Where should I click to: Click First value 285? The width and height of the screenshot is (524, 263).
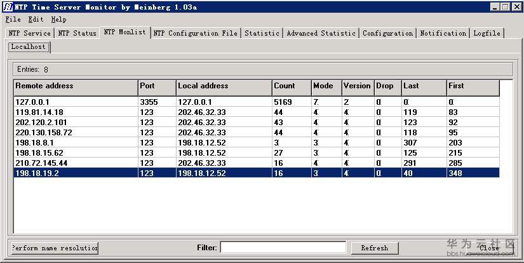coord(455,163)
